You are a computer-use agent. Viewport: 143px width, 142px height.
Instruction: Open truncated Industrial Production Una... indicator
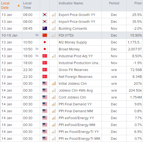click(x=80, y=63)
